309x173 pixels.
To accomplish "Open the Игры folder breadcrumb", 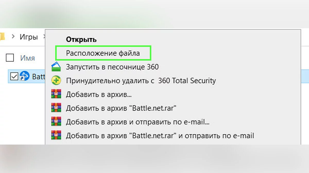I will [29, 37].
